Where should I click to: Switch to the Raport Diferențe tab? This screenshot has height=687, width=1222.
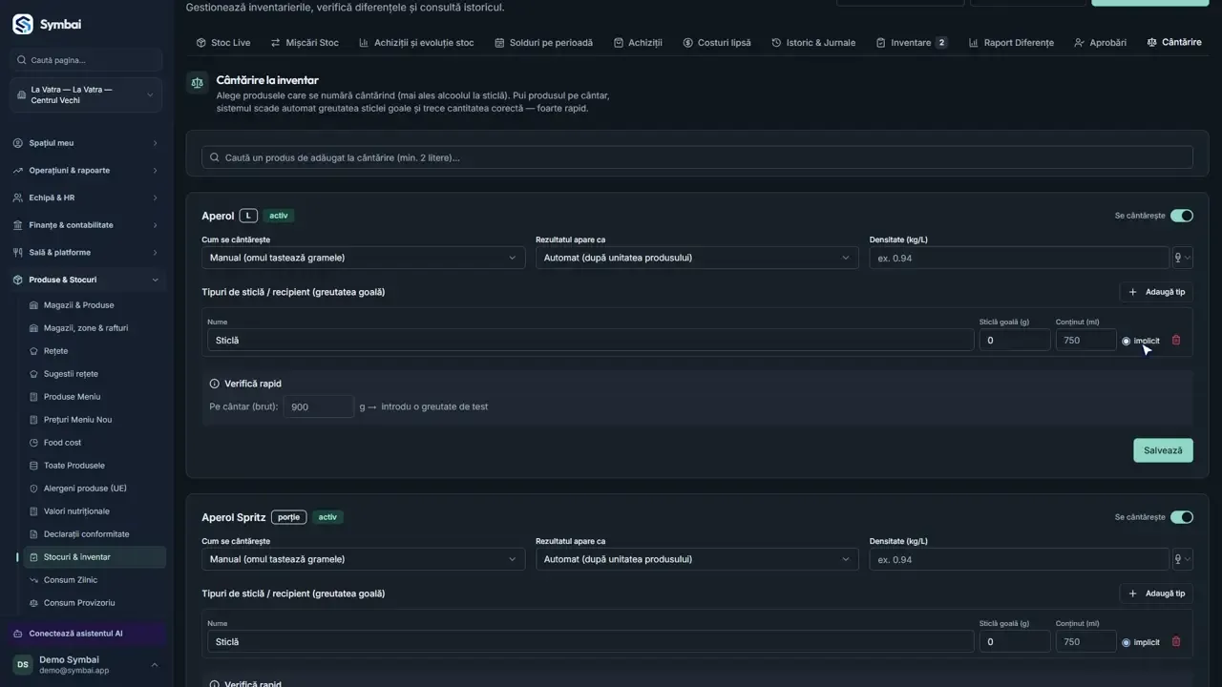coord(1011,43)
